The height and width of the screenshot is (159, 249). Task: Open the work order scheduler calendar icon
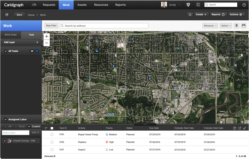(235, 128)
